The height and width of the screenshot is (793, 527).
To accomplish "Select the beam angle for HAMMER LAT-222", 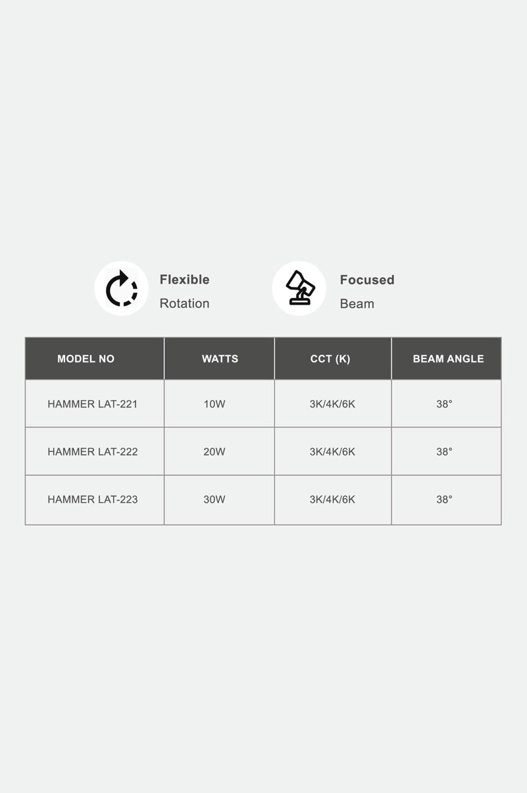I will tap(444, 452).
